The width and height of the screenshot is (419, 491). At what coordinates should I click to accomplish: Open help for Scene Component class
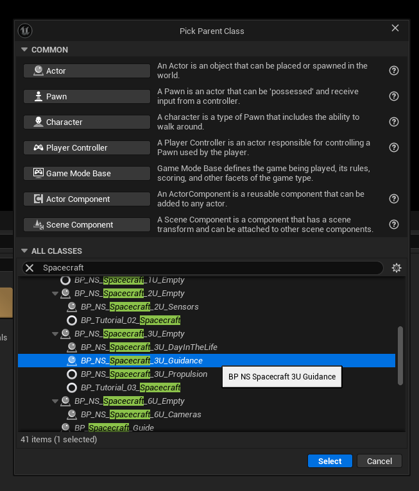click(394, 225)
